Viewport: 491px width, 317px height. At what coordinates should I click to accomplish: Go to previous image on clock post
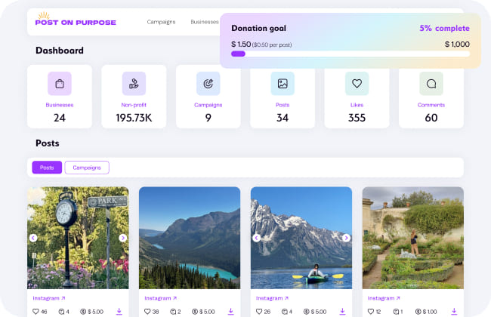point(33,238)
